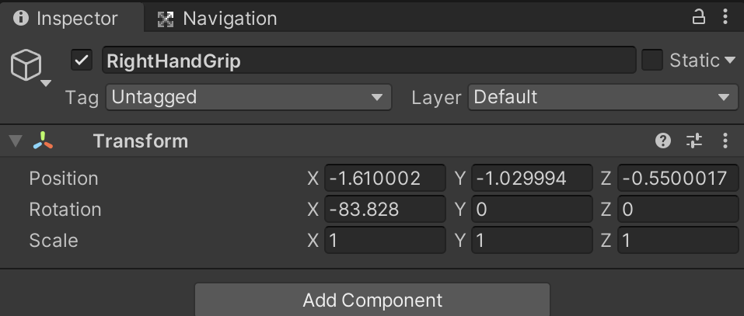Click the Inspector tab info icon
The width and height of the screenshot is (744, 316).
[22, 18]
